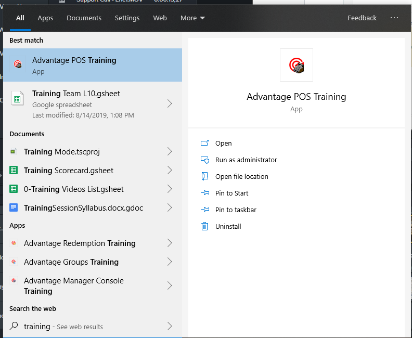
Task: Switch to the Settings filter tab
Action: point(127,18)
